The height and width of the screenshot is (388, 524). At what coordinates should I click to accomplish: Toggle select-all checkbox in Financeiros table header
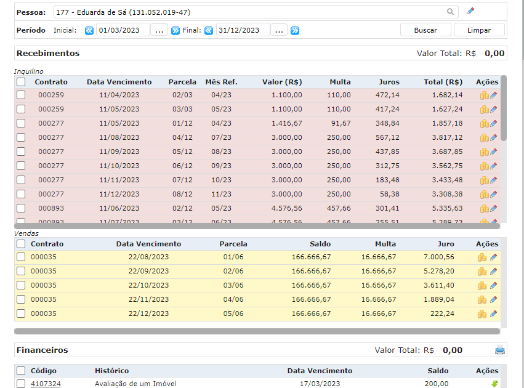[21, 371]
